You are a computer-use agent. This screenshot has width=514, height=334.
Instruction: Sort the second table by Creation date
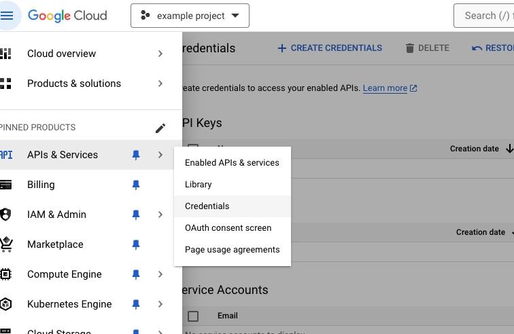[481, 232]
